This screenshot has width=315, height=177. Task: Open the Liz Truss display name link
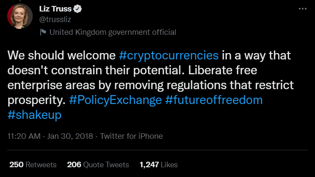click(x=55, y=8)
